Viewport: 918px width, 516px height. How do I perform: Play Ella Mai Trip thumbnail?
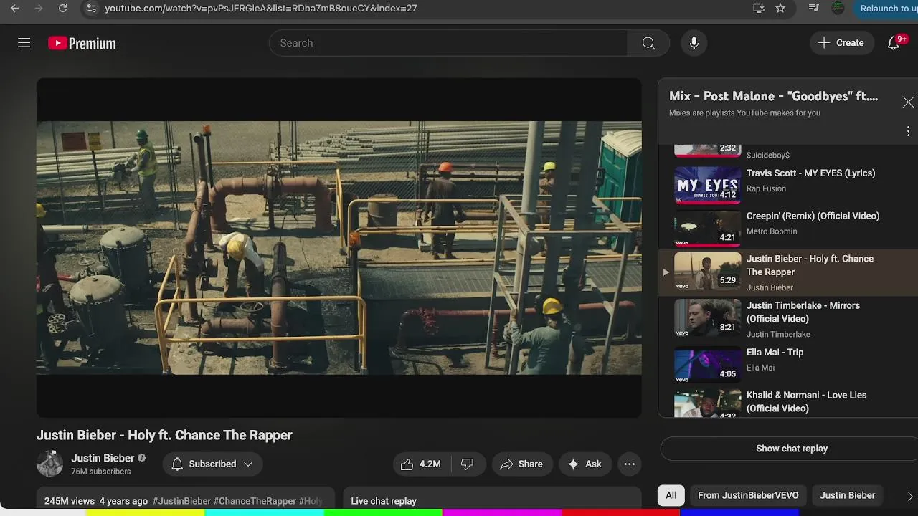(x=707, y=364)
